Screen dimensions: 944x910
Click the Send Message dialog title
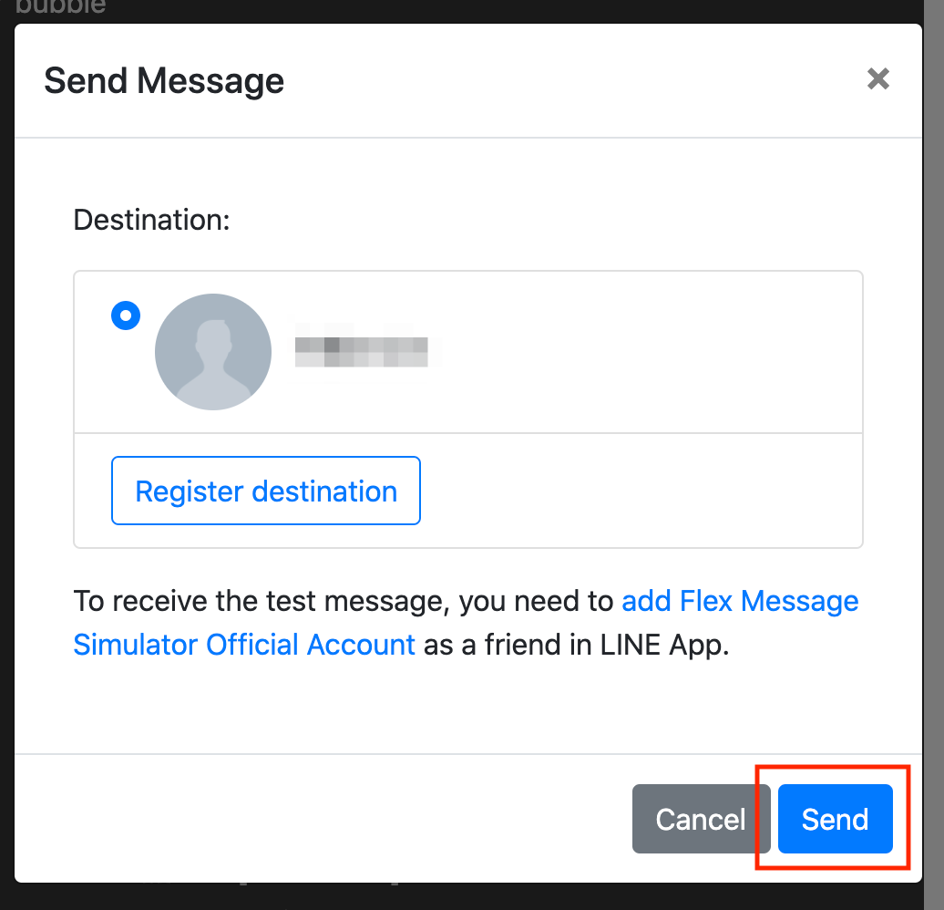[x=164, y=81]
